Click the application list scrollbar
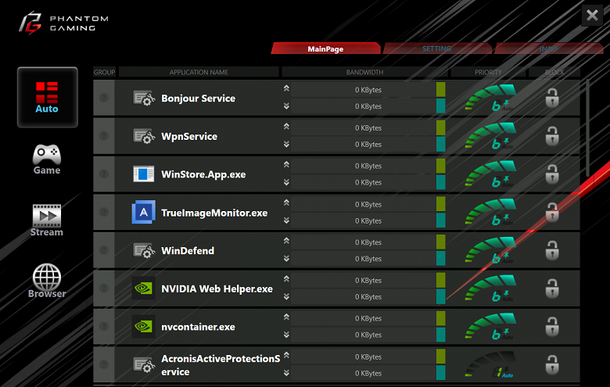Image resolution: width=610 pixels, height=387 pixels. pos(587,127)
